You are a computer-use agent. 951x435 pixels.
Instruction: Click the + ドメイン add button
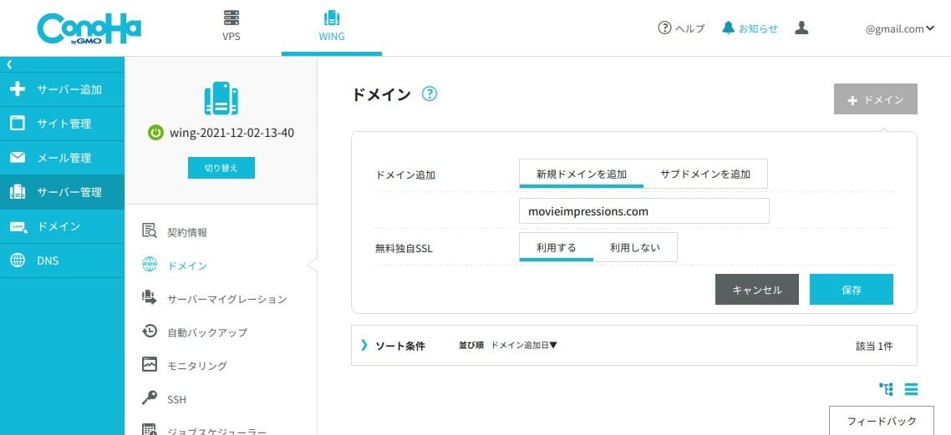(x=875, y=99)
